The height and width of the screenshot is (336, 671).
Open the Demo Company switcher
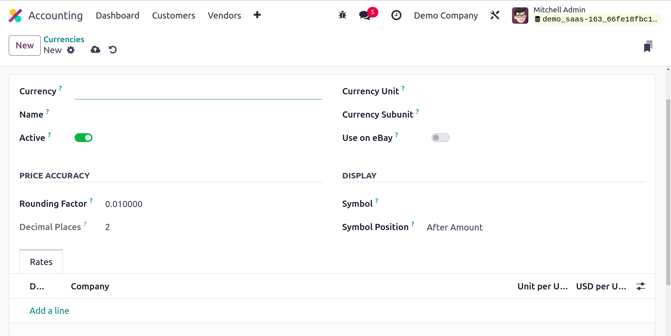pos(446,16)
